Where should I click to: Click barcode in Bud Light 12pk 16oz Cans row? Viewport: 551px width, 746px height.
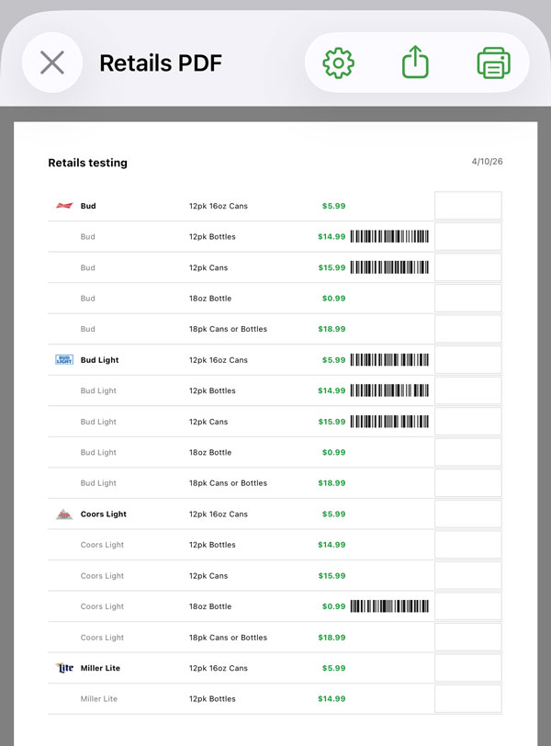390,360
